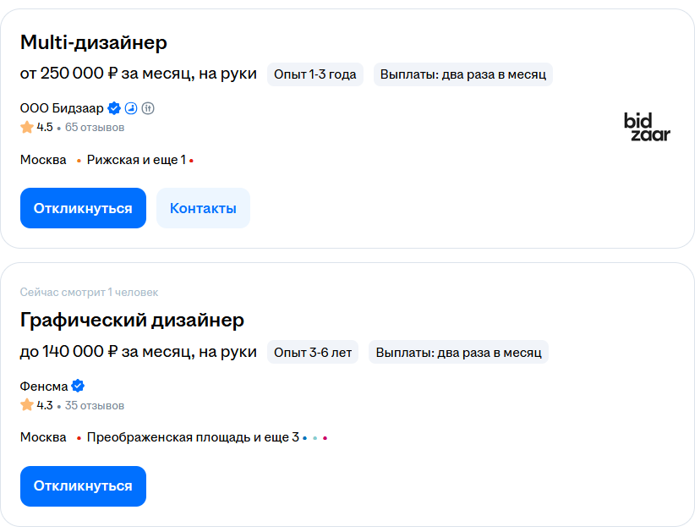Click the star icon beside rating 4.5
The width and height of the screenshot is (700, 532).
[x=26, y=126]
